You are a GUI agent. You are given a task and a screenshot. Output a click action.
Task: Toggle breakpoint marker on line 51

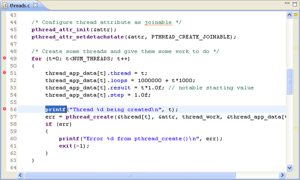click(x=4, y=73)
